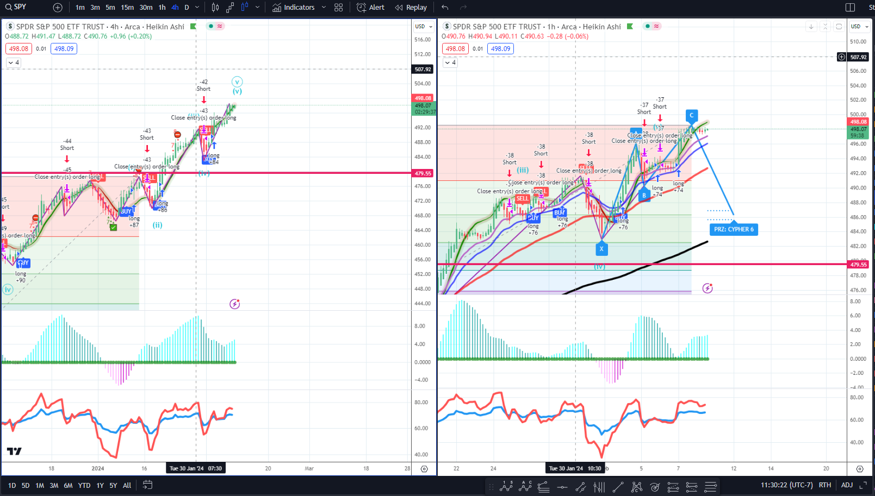Image resolution: width=875 pixels, height=496 pixels.
Task: Expand the chart style dropdown arrow
Action: pos(258,8)
